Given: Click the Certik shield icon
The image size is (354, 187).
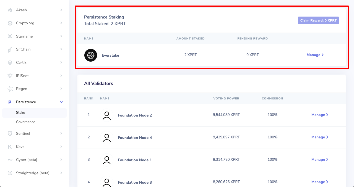Looking at the screenshot, I should tap(10, 62).
